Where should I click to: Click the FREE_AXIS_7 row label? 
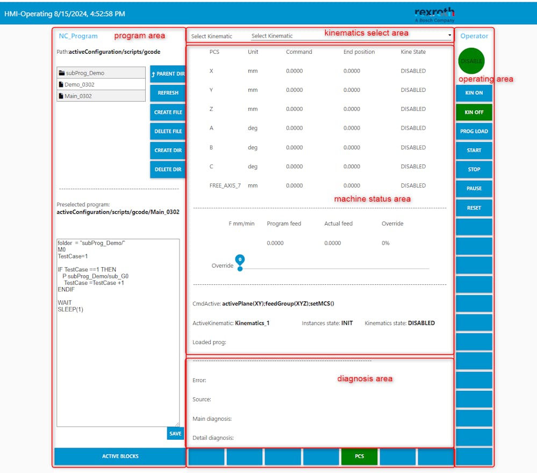[x=225, y=185]
